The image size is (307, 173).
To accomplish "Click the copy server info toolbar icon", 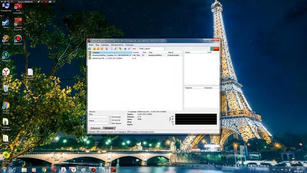I will [112, 49].
